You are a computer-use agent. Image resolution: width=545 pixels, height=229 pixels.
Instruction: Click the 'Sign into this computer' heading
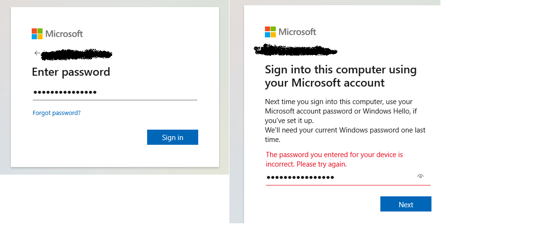pos(340,76)
